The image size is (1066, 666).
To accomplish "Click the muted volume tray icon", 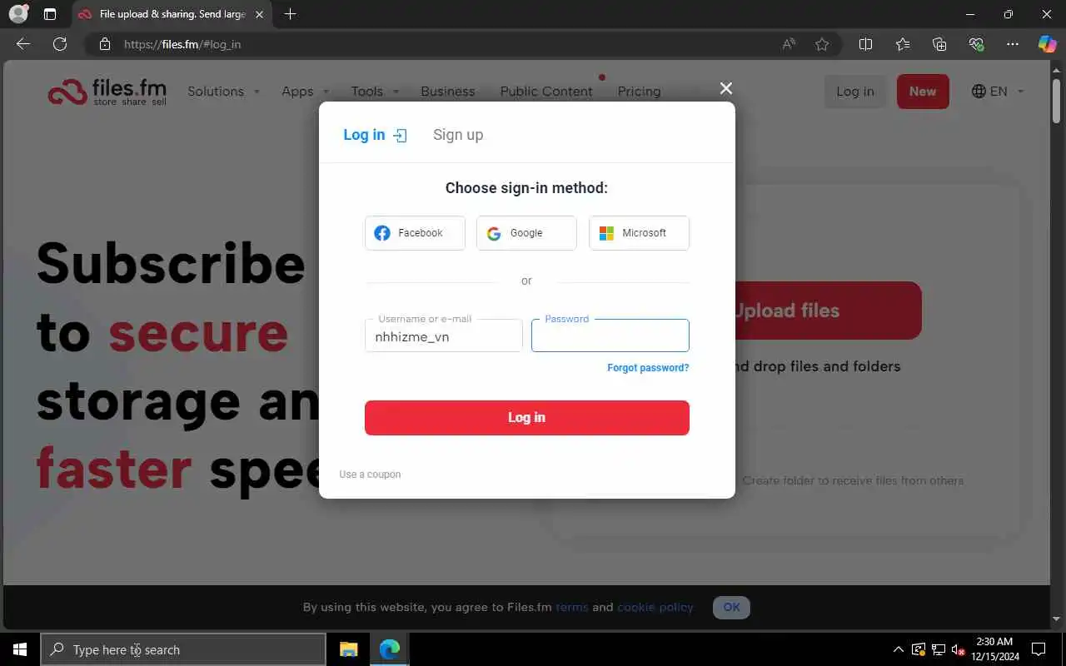I will 958,649.
